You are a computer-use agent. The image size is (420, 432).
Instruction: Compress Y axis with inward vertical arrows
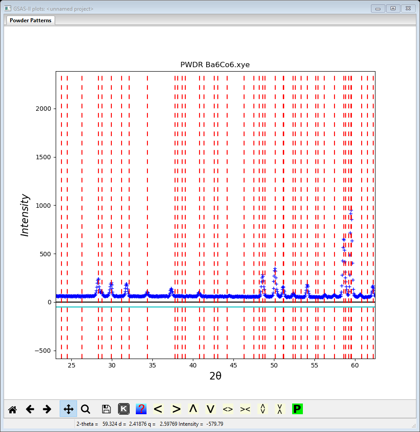pyautogui.click(x=280, y=409)
